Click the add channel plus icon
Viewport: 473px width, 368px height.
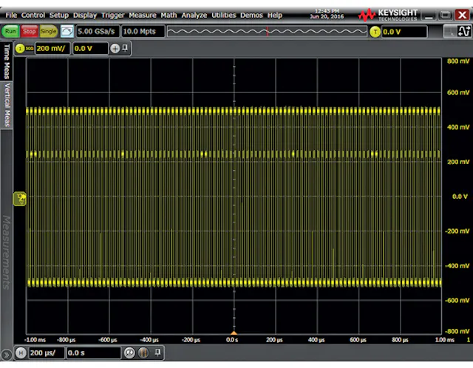tap(115, 48)
